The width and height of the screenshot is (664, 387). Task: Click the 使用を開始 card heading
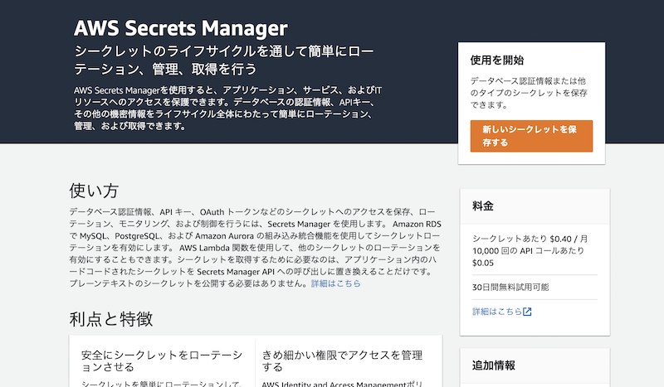tap(496, 60)
